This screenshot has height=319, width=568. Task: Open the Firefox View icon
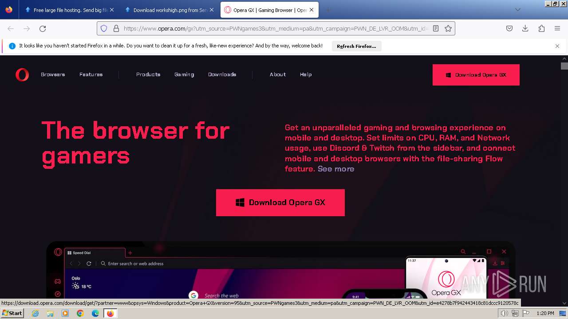coord(9,10)
